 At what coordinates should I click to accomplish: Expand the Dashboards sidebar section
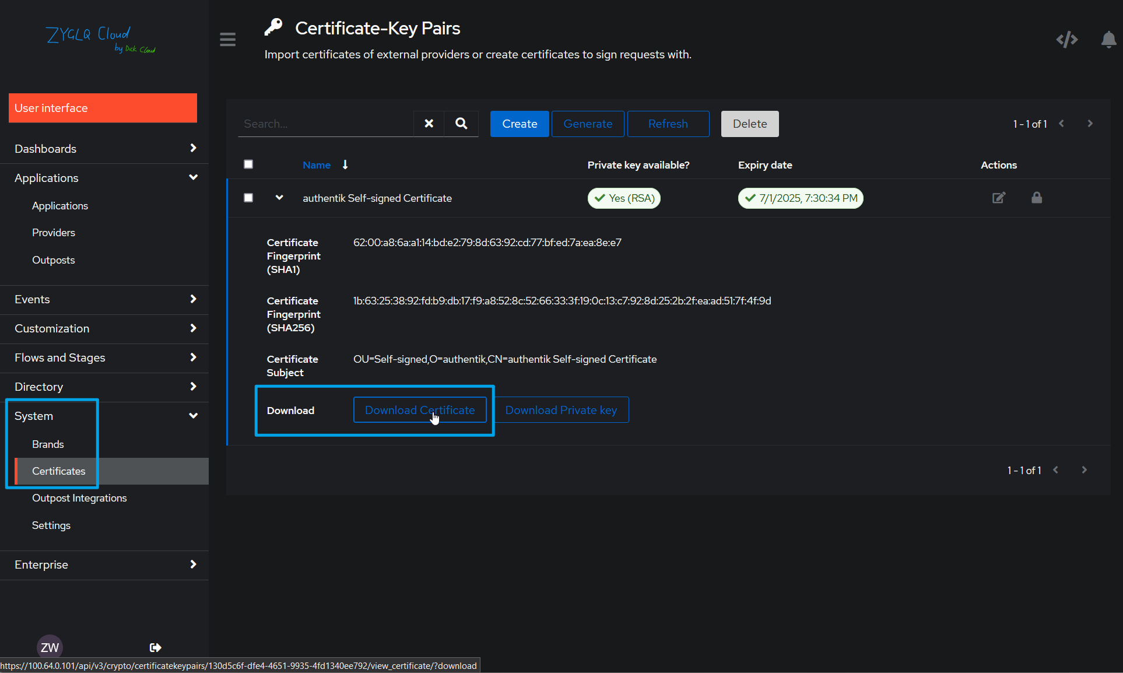[104, 149]
